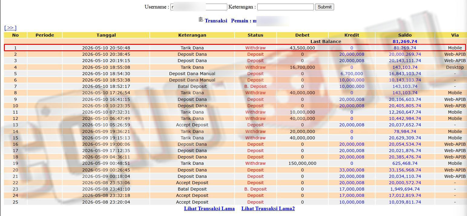Click saldo 78,984.74
Viewport: 467px width, 216px height.
coord(405,131)
